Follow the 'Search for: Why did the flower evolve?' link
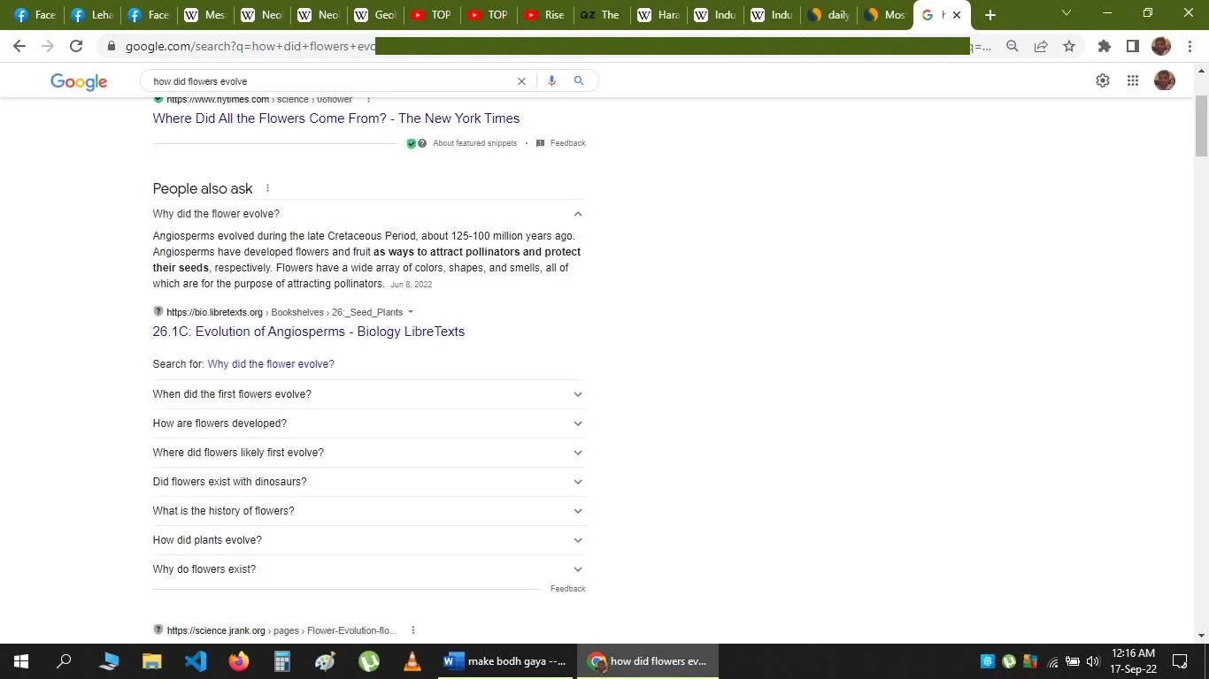 coord(271,364)
